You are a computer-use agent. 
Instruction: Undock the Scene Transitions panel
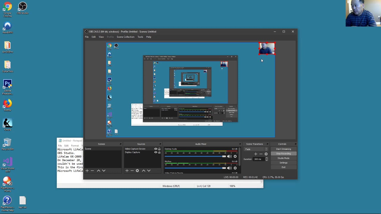[267, 144]
